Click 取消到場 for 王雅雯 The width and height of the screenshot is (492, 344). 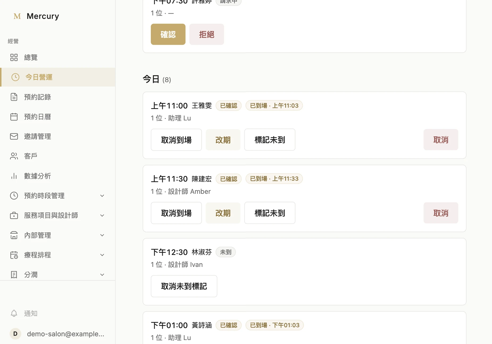176,140
